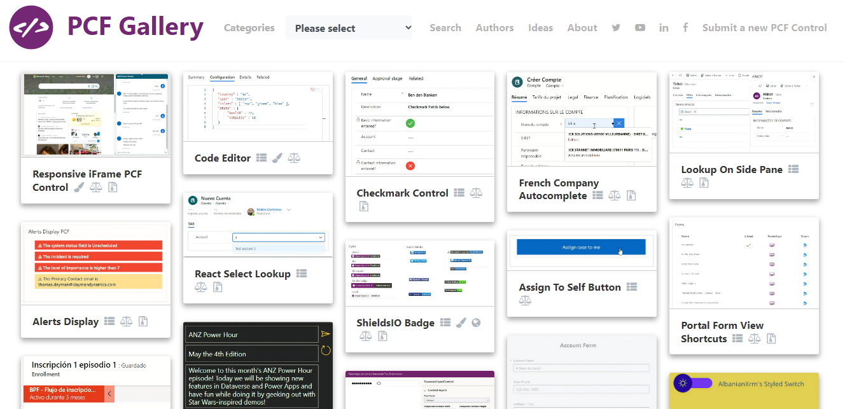This screenshot has height=409, width=845.
Task: Click Submit a new PCF Control
Action: pyautogui.click(x=764, y=27)
